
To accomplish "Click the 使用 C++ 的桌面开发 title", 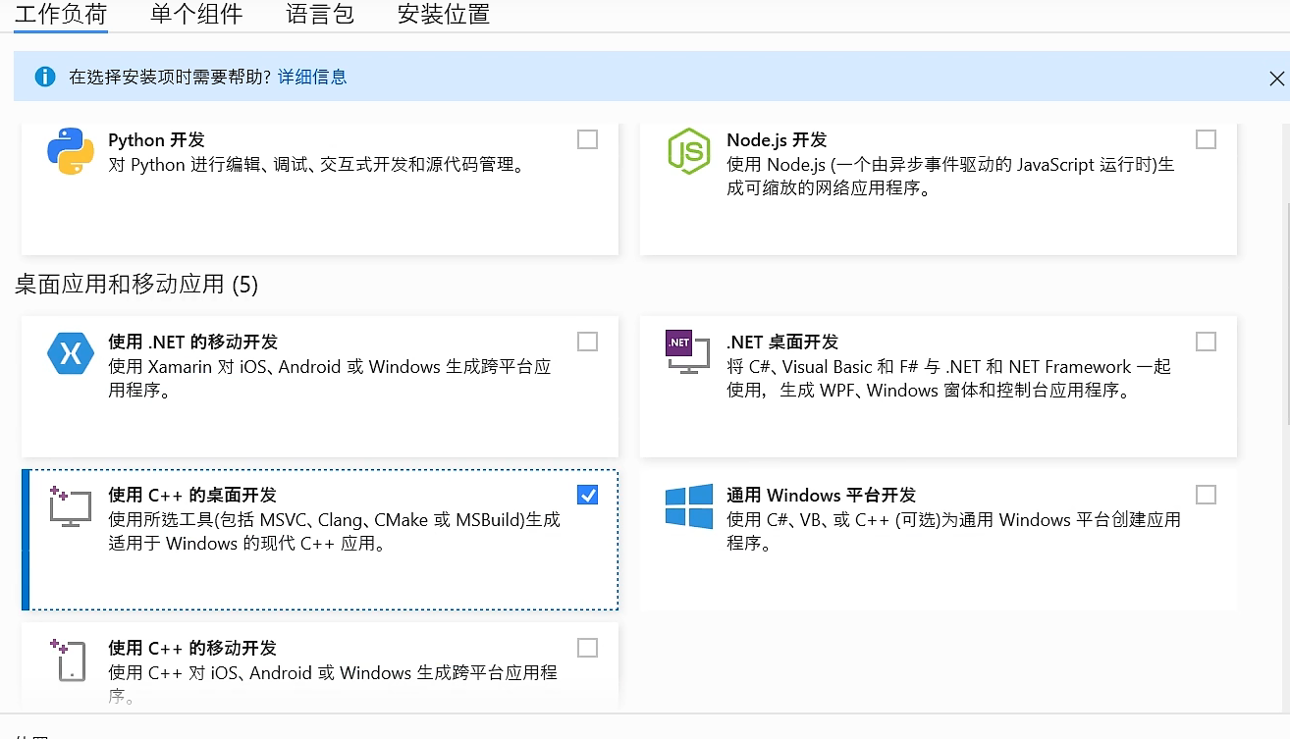I will click(192, 495).
